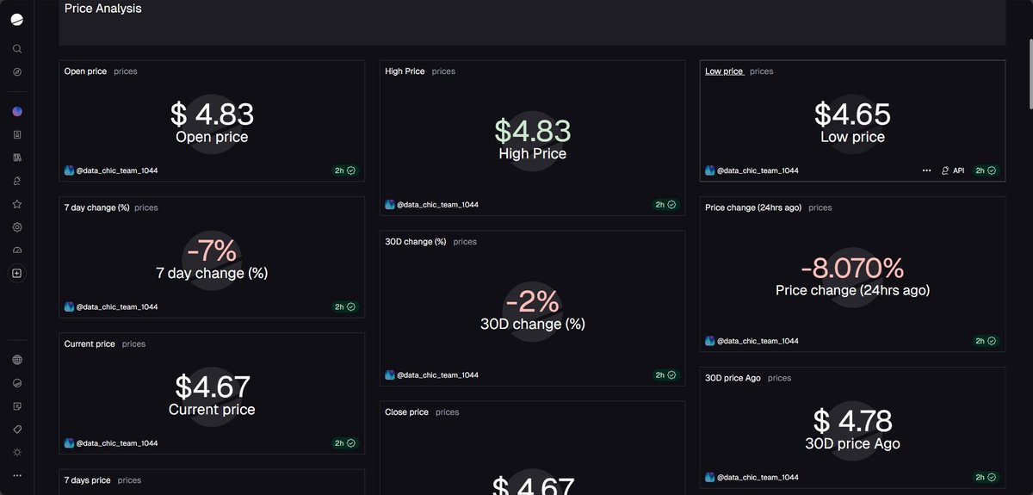Screen dimensions: 1033x495
Task: Open @data_chic_team_1044 on the 30D price Ago card
Action: pos(758,477)
